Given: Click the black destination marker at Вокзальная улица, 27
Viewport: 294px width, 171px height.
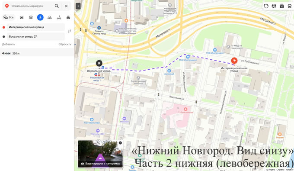Looking at the screenshot, I should coord(99,64).
